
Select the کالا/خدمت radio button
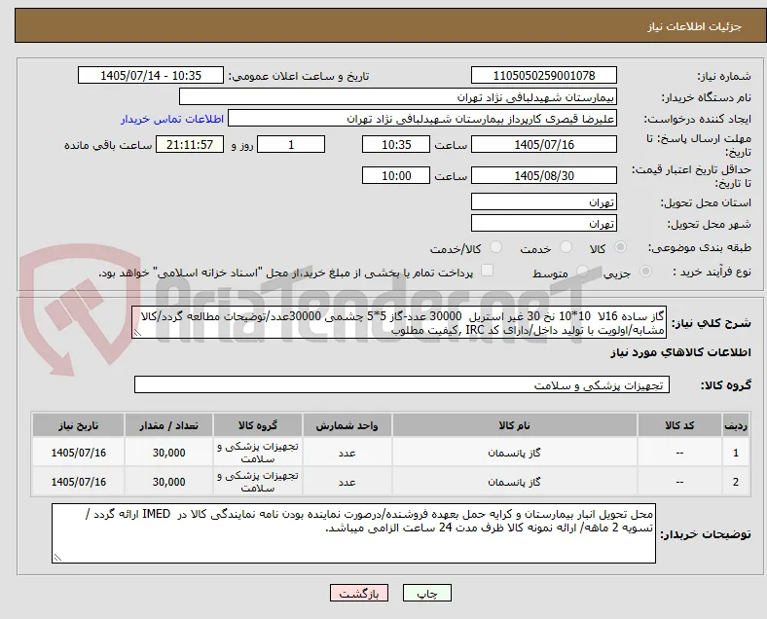pos(496,247)
